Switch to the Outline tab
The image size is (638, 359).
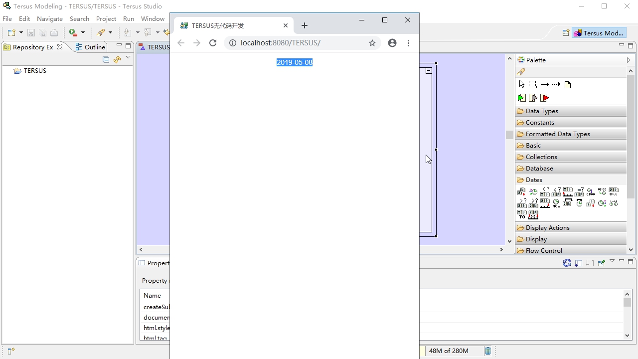tap(90, 47)
